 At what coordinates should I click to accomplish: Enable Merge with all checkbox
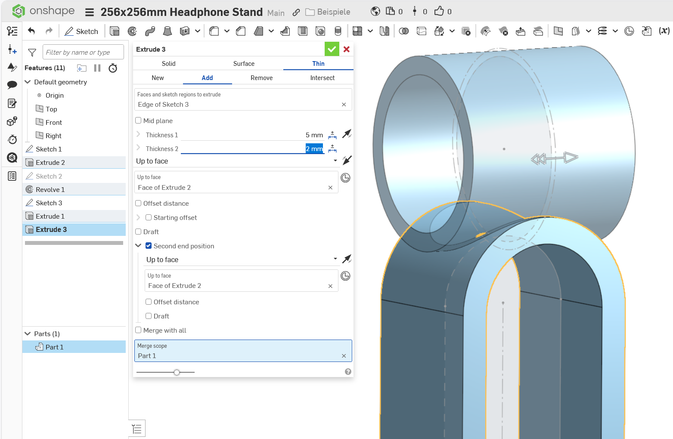138,330
